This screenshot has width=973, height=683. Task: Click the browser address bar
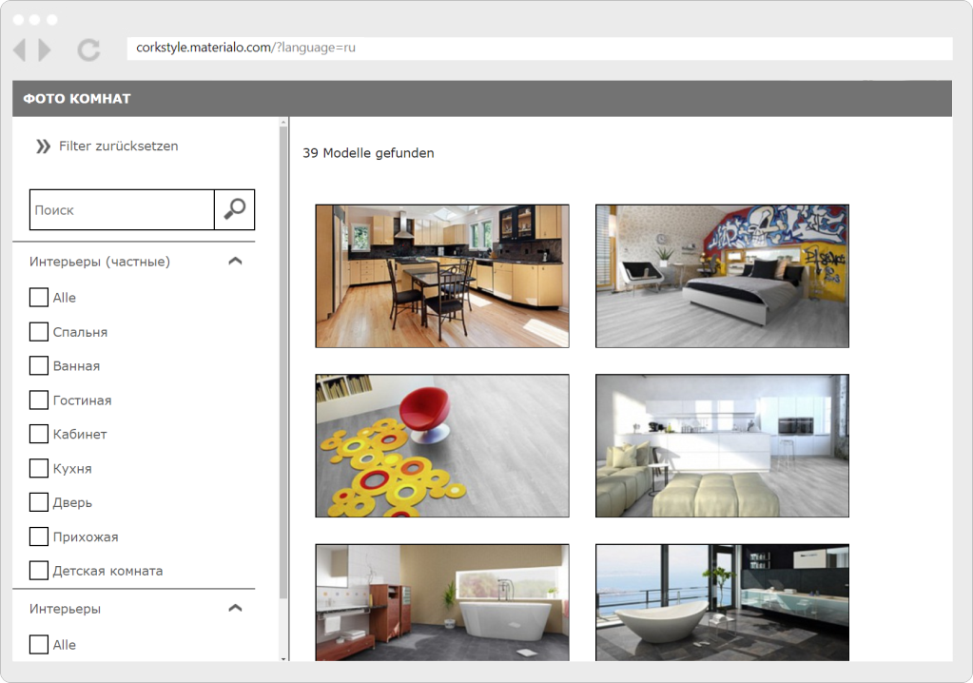(x=538, y=48)
